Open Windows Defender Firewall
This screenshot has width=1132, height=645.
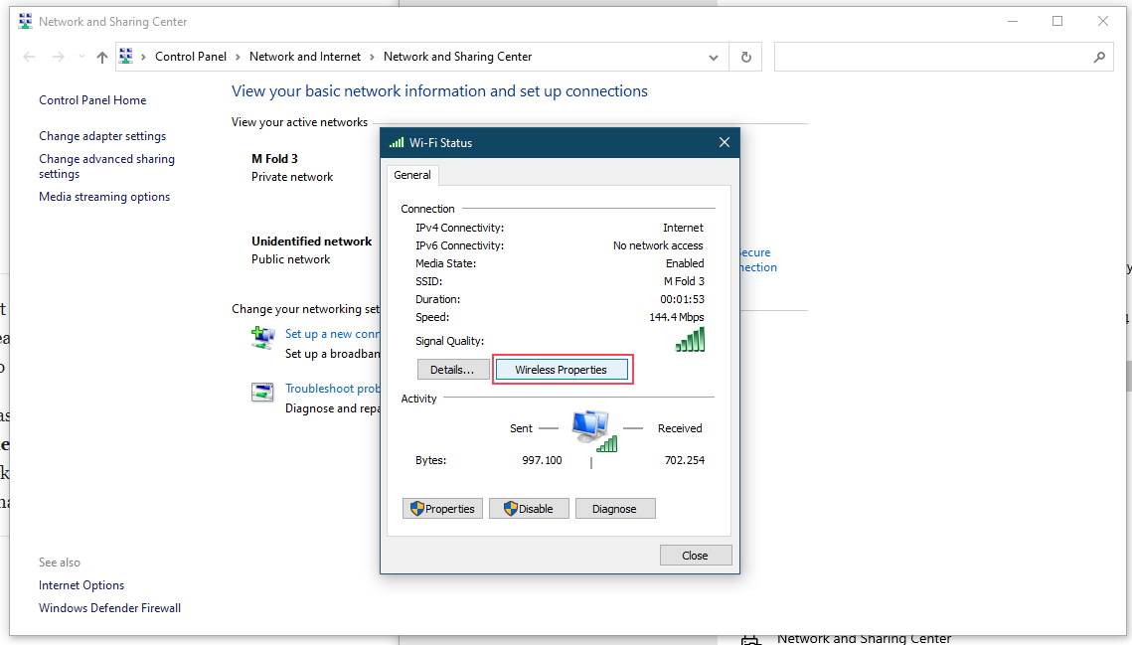coord(109,607)
